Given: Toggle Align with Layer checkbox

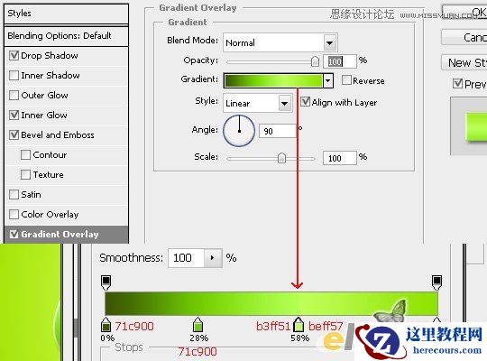Looking at the screenshot, I should coord(306,102).
